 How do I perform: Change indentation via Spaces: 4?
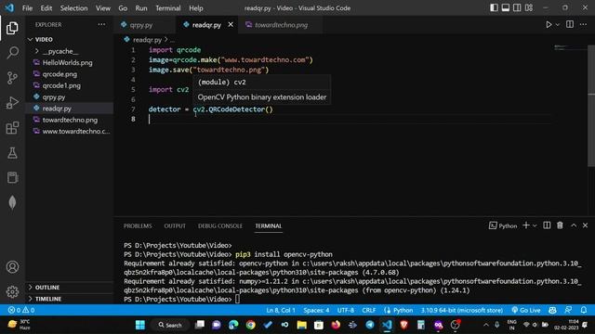(x=316, y=310)
